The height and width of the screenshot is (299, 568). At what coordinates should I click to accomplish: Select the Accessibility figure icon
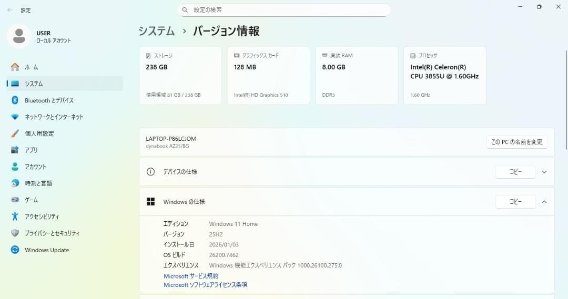coord(15,216)
